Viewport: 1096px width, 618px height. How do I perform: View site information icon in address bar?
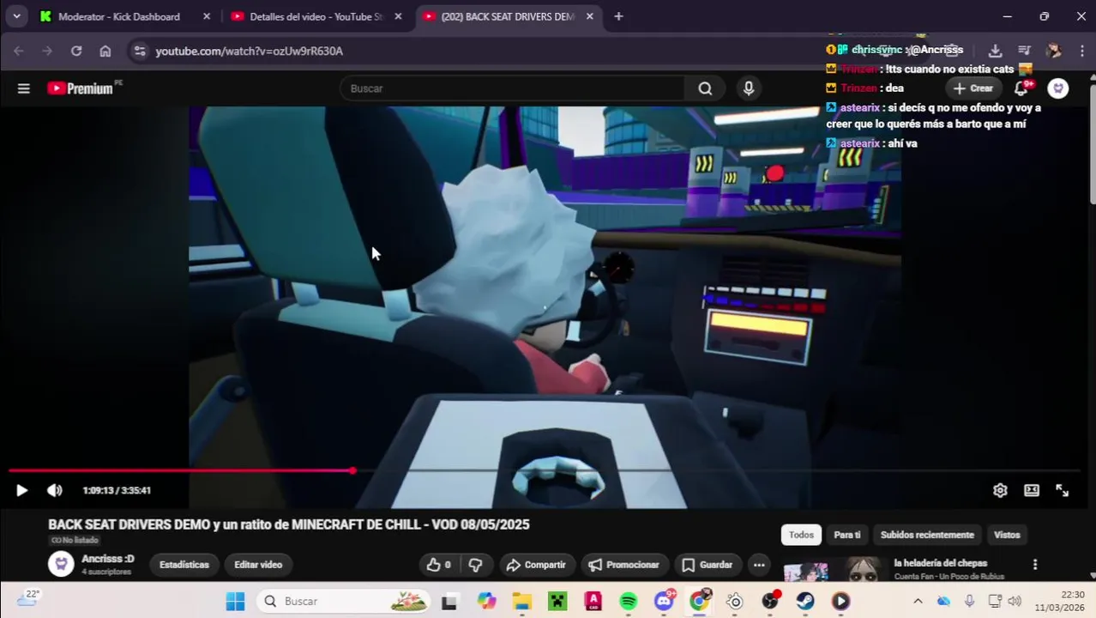[141, 51]
